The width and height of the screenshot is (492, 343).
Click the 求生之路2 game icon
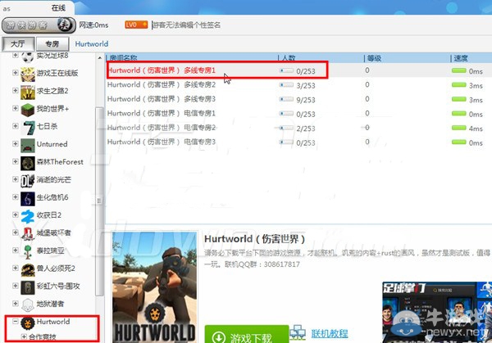(x=28, y=93)
